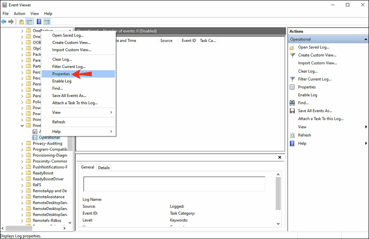Viewport: 369px width, 239px height.
Task: Click the Find binoculars icon in Actions pane
Action: tap(292, 103)
